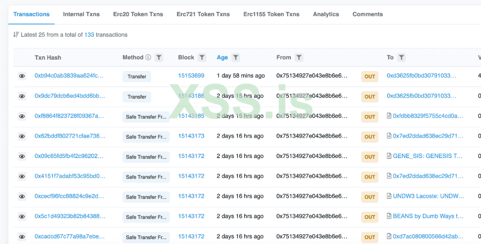Open block 15143185
Viewport: 481px width, 244px height.
[x=191, y=116]
